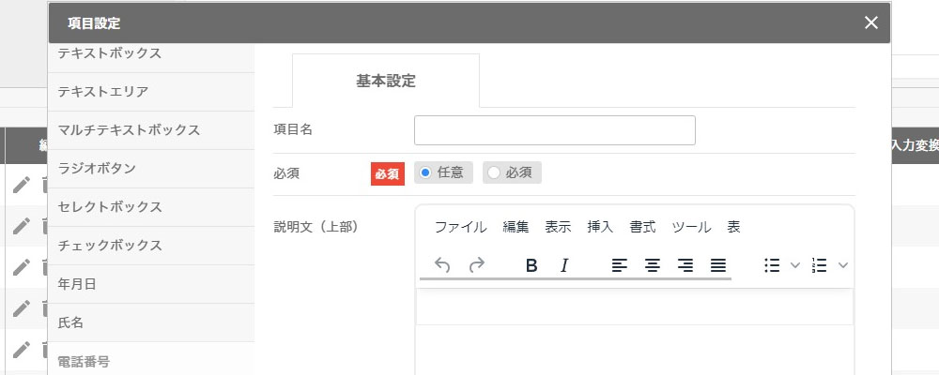Click the undo arrow in editor toolbar
Screen dimensions: 939x375
(x=443, y=265)
